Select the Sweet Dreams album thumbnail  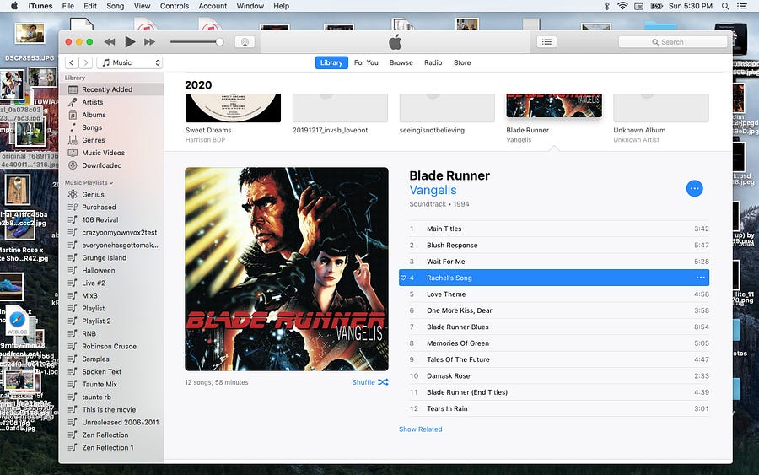pos(233,107)
